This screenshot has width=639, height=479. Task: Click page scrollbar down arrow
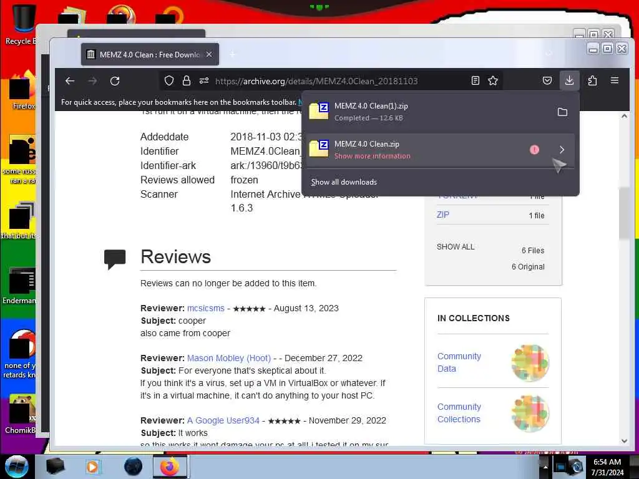click(624, 441)
